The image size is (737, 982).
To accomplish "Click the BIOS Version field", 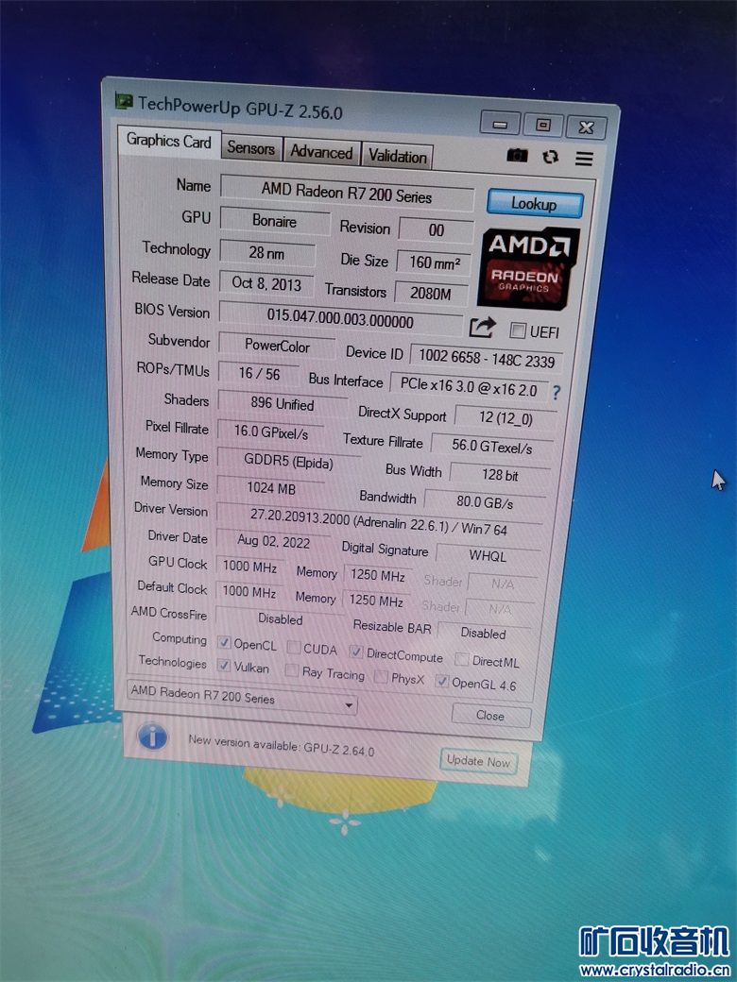I will pyautogui.click(x=340, y=317).
